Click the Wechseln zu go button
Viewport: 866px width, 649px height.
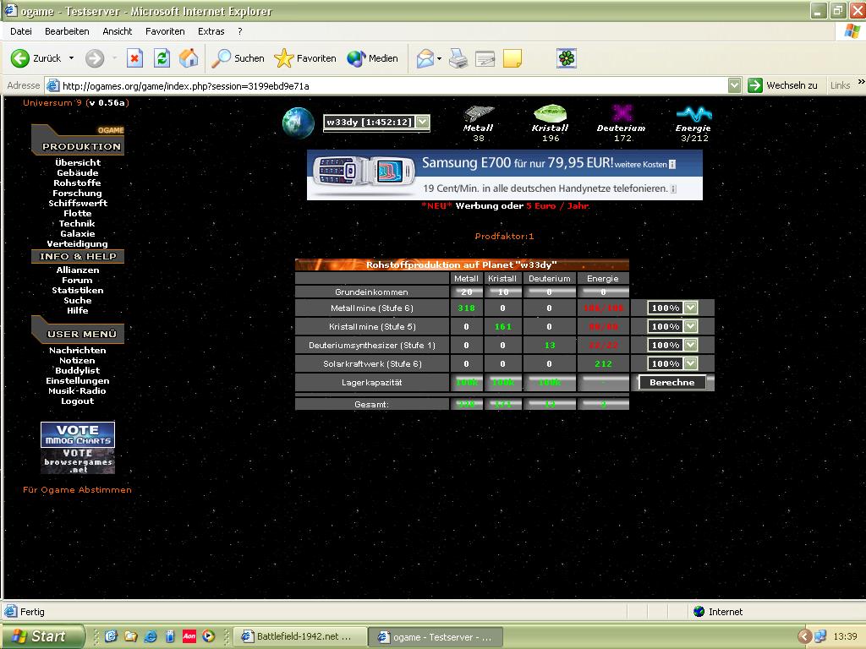pos(782,85)
